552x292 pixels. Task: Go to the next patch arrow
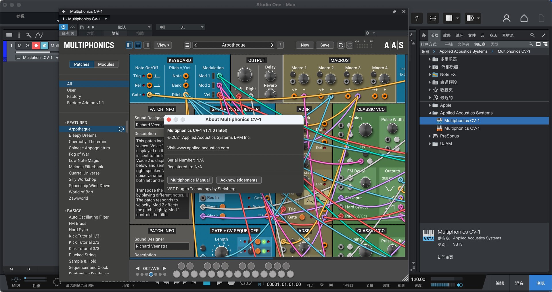coord(272,45)
